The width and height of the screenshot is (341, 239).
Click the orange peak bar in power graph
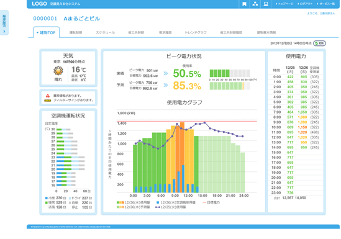[x=182, y=157]
